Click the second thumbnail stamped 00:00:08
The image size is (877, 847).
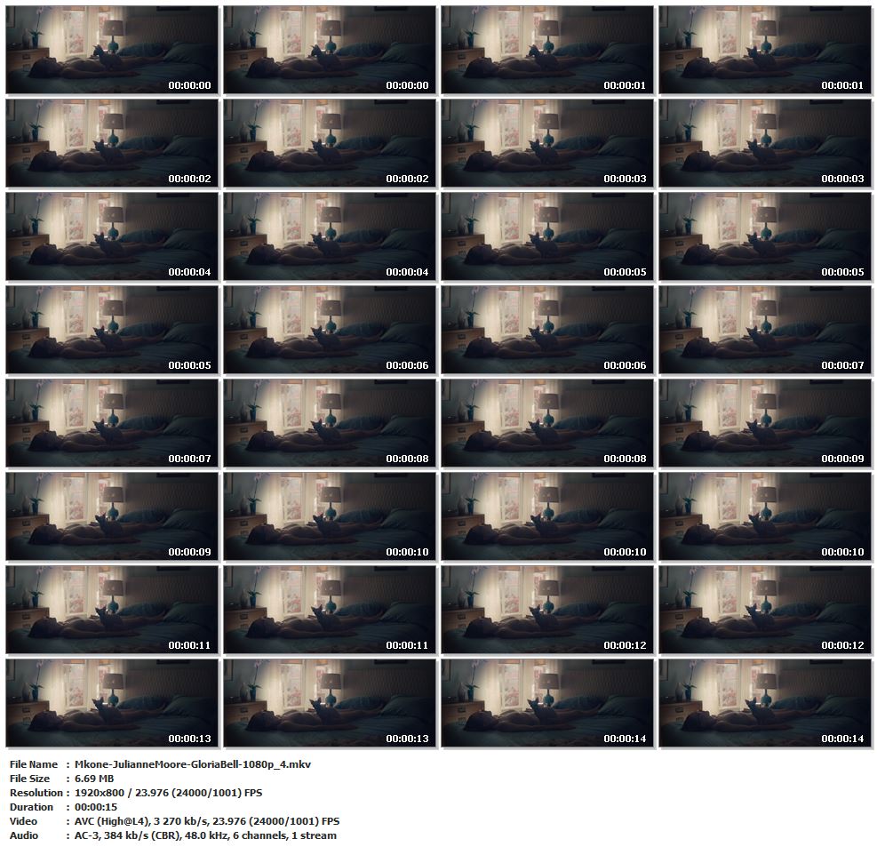[x=547, y=423]
